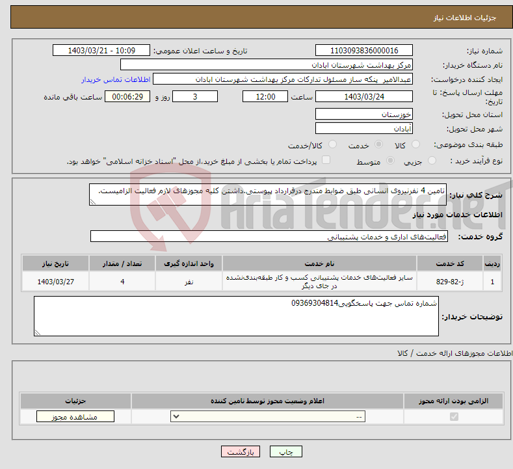
Task: Click the request creator name field
Action: 283,79
